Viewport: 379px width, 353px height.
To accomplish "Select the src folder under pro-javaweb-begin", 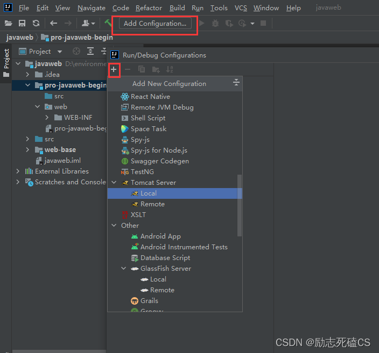I will 54,96.
